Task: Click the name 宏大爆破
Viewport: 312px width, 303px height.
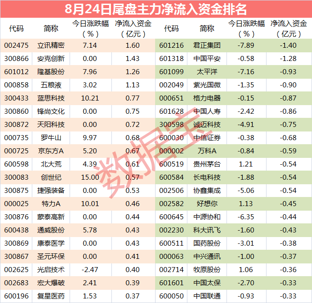Action: (51, 283)
